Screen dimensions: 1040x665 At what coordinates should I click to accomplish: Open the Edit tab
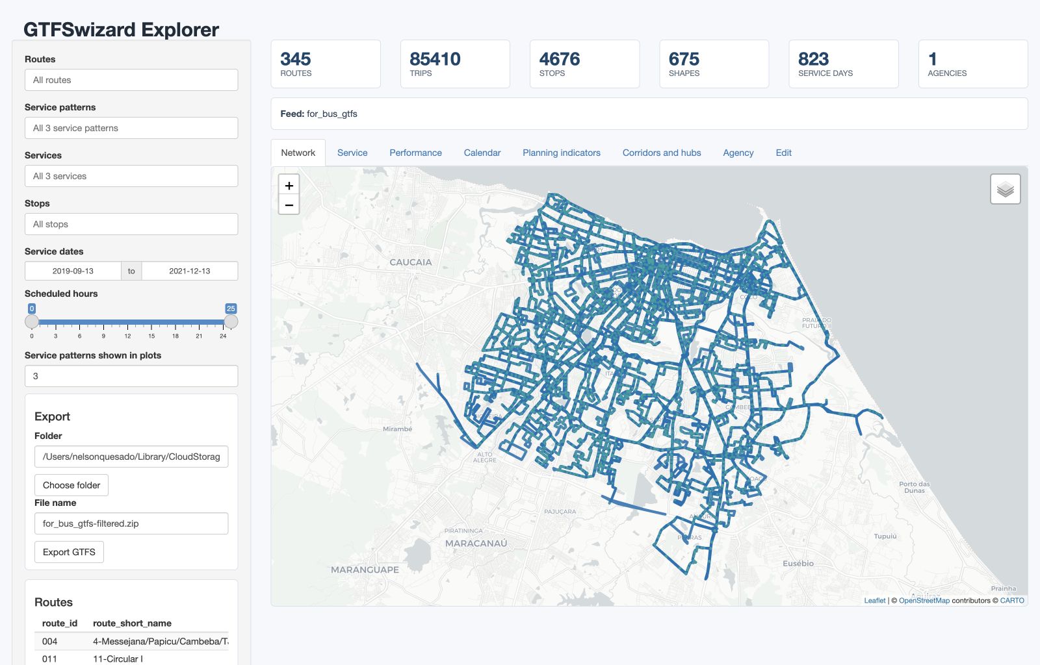783,153
